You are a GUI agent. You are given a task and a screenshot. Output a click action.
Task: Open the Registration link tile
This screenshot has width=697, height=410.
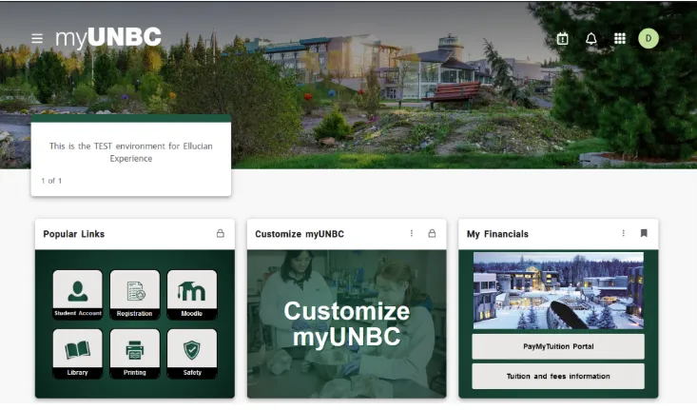tap(135, 294)
